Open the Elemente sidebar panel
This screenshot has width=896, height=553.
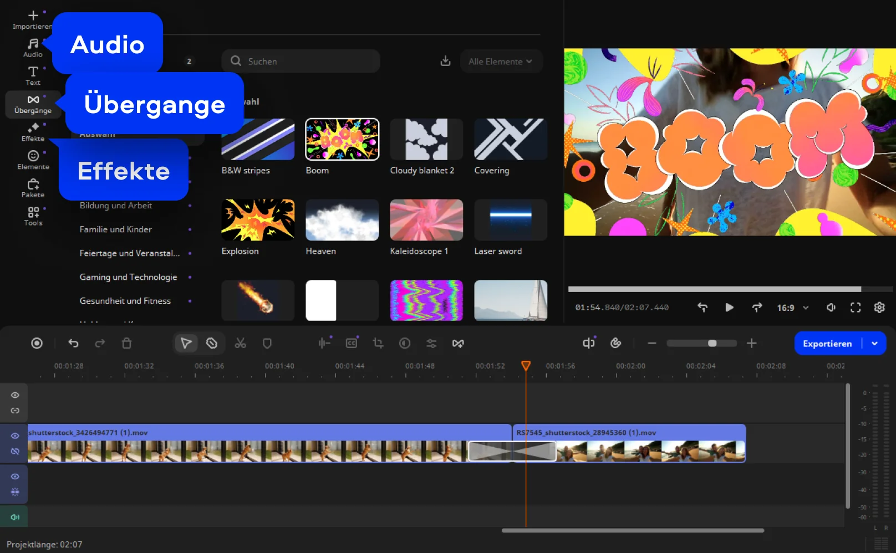[x=33, y=160]
